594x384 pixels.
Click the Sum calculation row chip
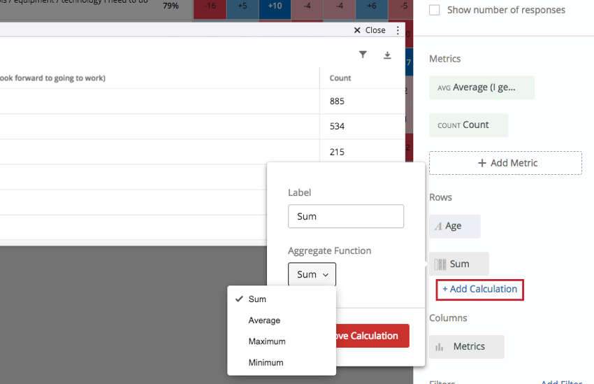coord(458,264)
